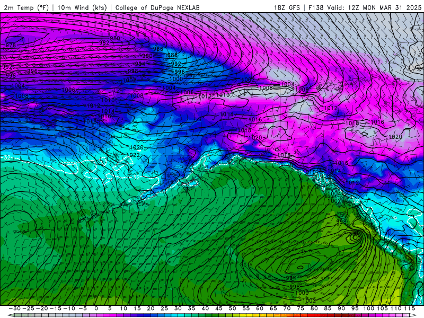The height and width of the screenshot is (318, 424).
Task: Click the '10m Wind (kts)' title text
Action: click(82, 7)
